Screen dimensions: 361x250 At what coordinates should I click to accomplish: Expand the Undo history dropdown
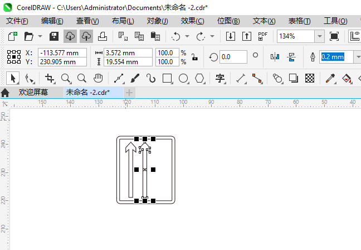(187, 36)
